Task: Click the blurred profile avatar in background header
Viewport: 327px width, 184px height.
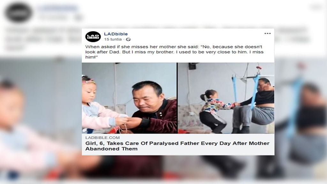Action: tap(18, 13)
